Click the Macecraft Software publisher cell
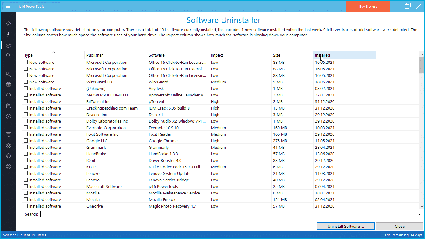This screenshot has height=239, width=425. (x=104, y=186)
